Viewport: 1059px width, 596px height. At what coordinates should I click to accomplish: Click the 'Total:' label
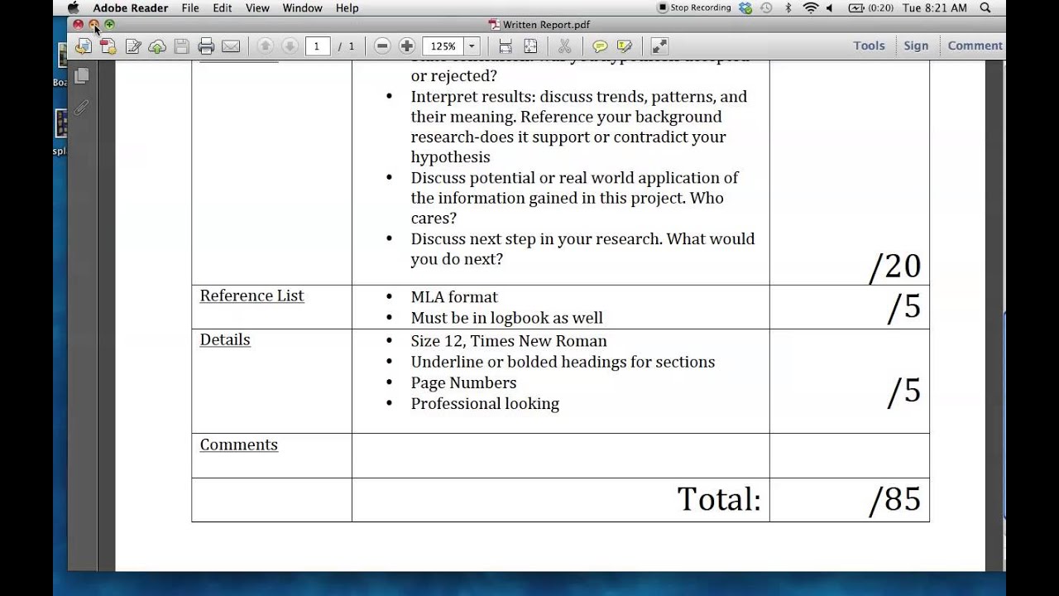coord(719,499)
